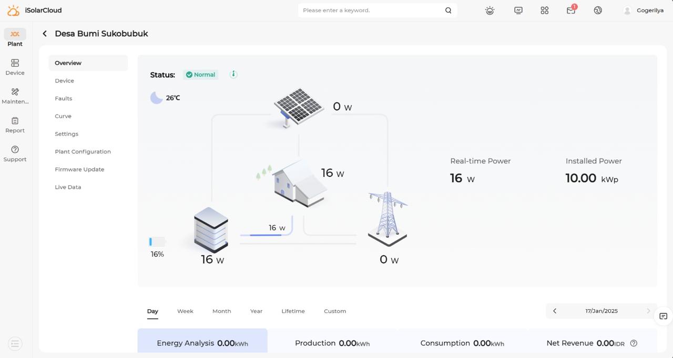673x358 pixels.
Task: Click the house load icon
Action: coord(299,183)
